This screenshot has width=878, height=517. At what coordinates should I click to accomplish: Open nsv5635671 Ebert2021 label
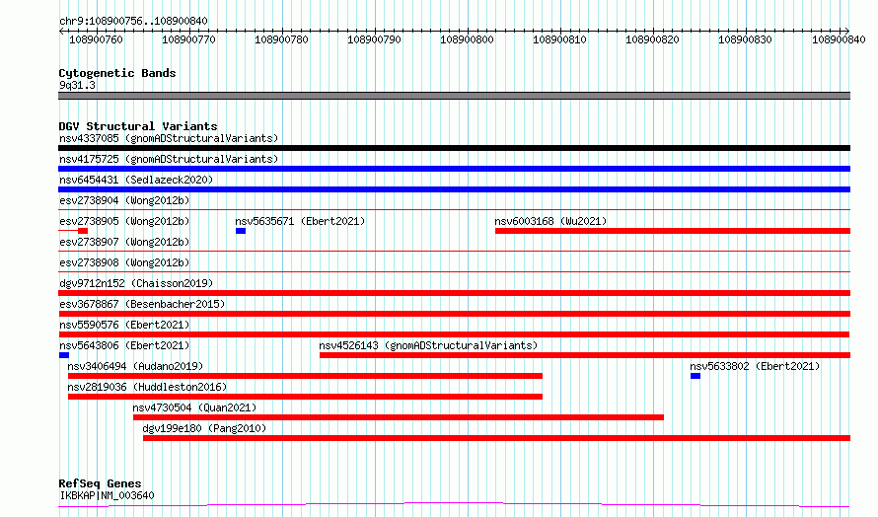[300, 221]
